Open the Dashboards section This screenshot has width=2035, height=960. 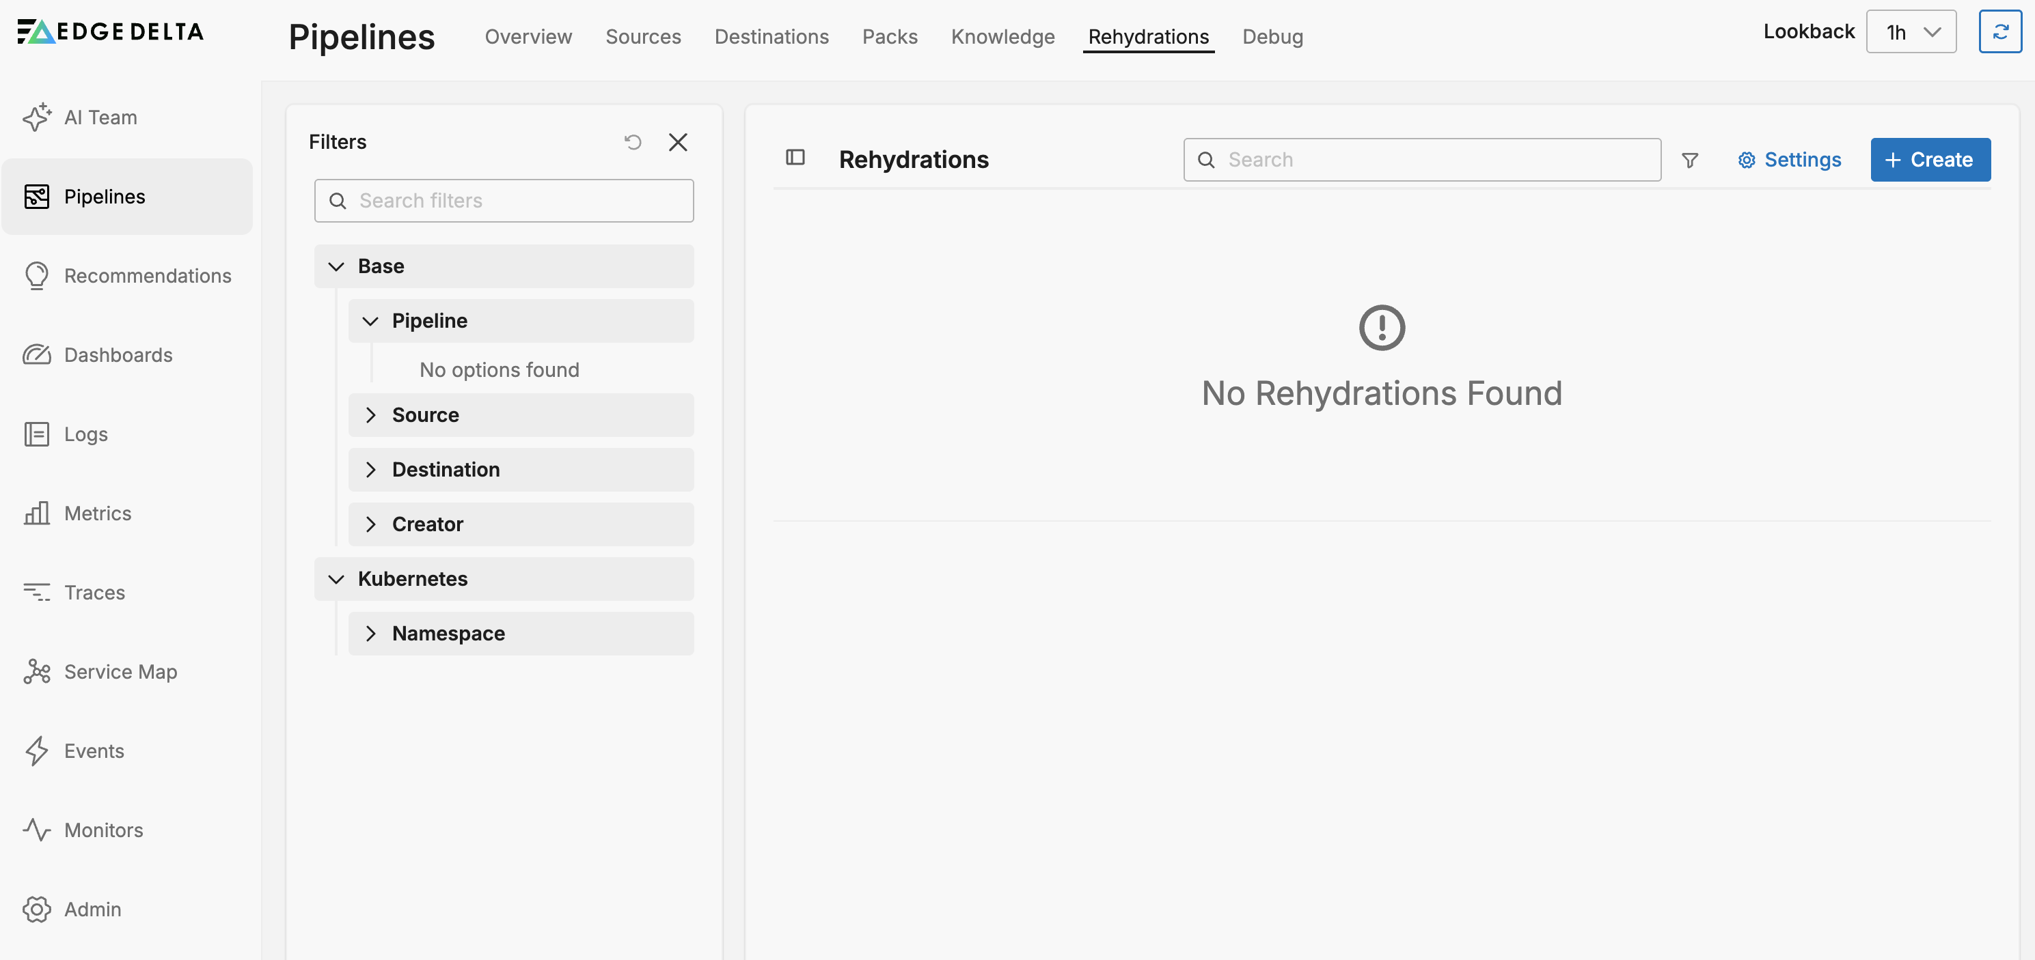point(117,354)
